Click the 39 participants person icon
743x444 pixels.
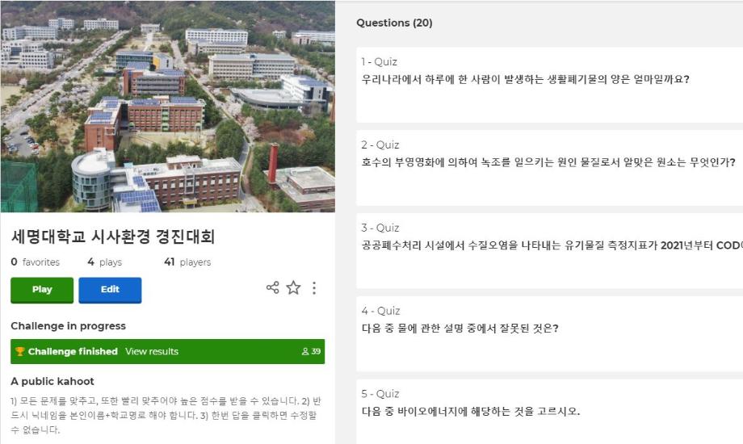305,351
